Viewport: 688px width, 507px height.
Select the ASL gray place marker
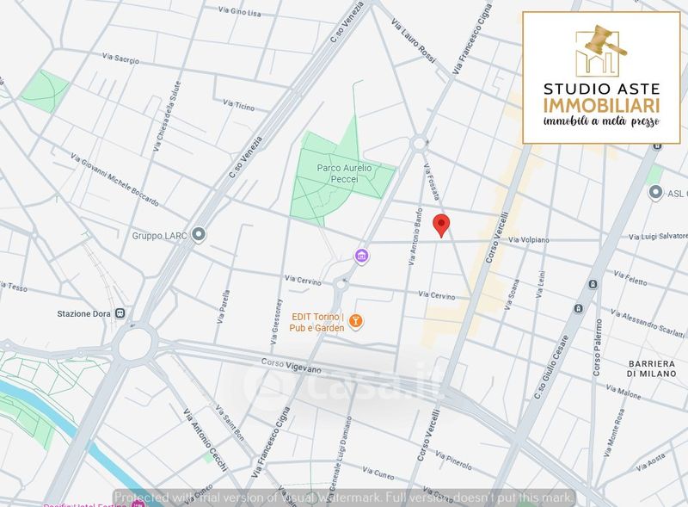(x=656, y=194)
